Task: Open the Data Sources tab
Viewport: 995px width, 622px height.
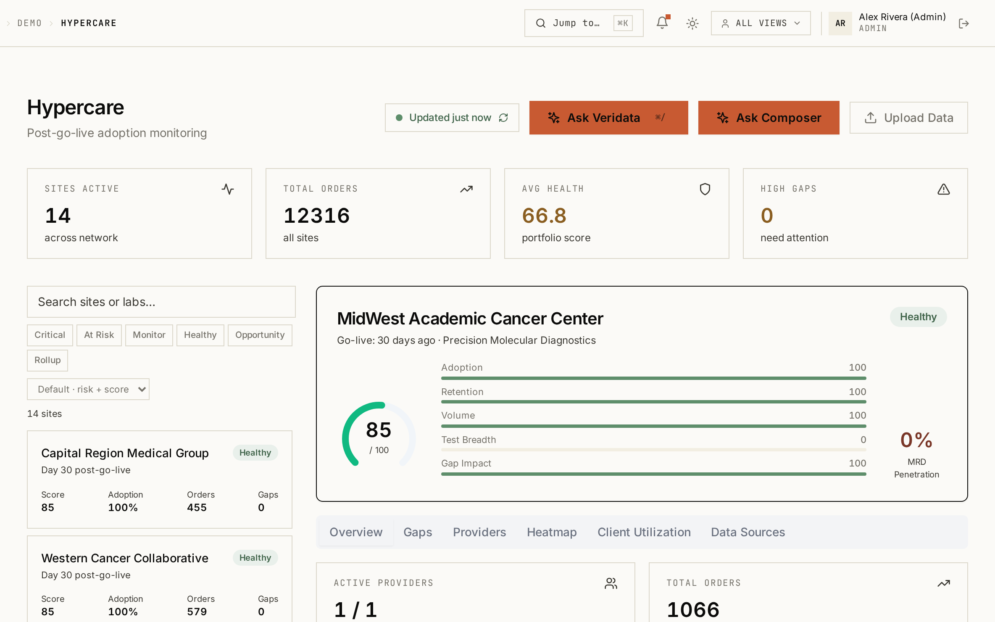Action: (x=748, y=532)
